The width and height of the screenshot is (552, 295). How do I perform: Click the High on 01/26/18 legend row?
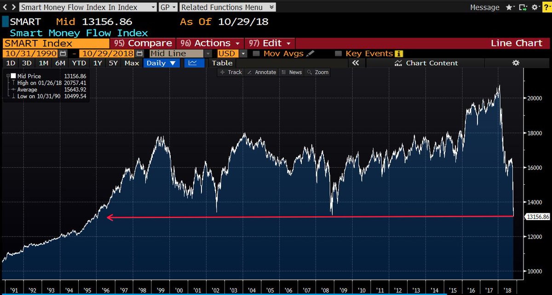52,83
